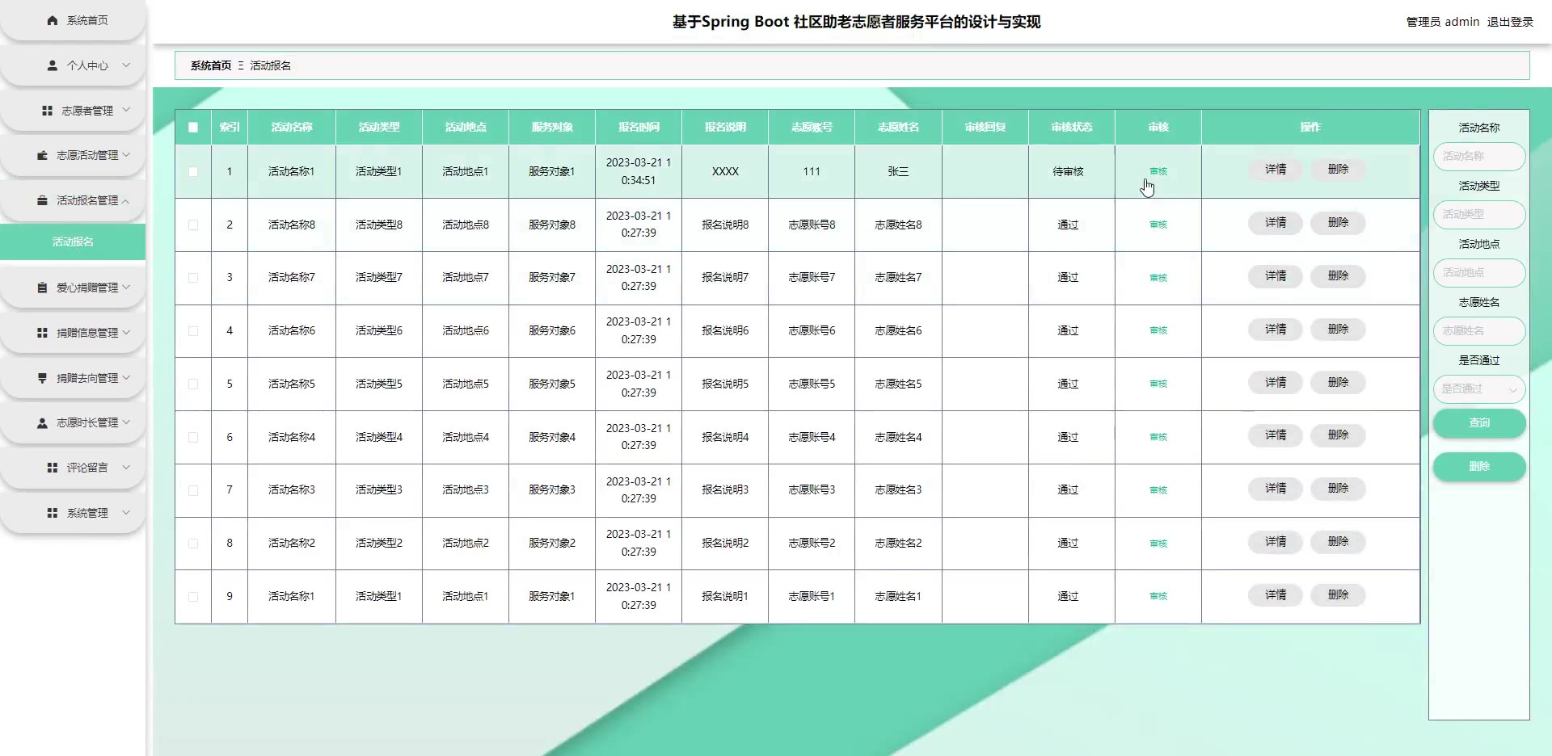This screenshot has width=1552, height=756.
Task: Click the 活动名称 search input field
Action: point(1479,156)
